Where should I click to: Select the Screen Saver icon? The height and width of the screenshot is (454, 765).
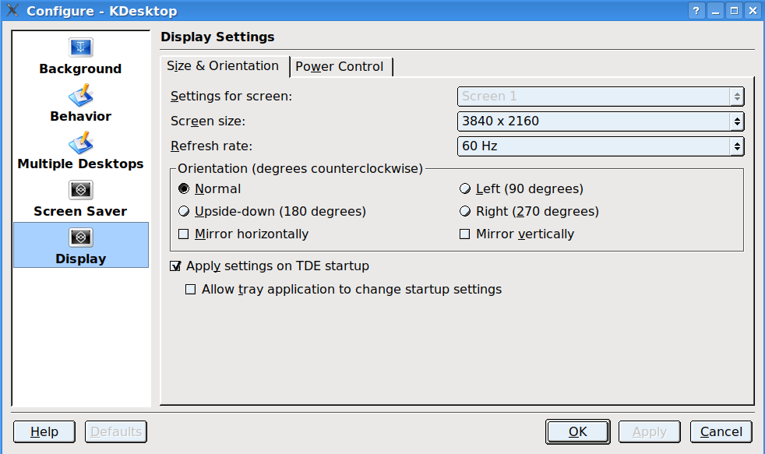(81, 190)
